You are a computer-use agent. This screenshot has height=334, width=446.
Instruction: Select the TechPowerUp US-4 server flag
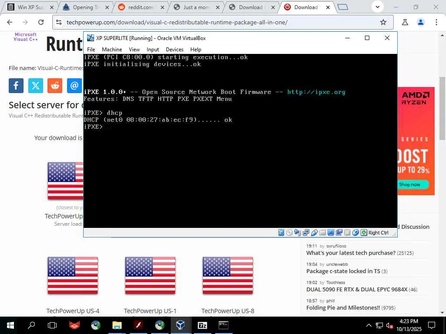(73, 275)
